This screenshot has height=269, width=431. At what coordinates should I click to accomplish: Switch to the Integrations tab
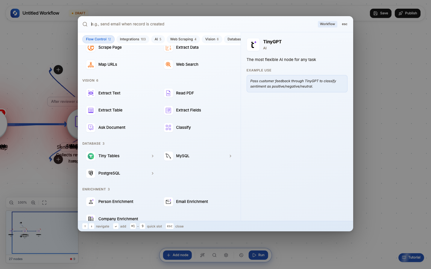point(133,39)
